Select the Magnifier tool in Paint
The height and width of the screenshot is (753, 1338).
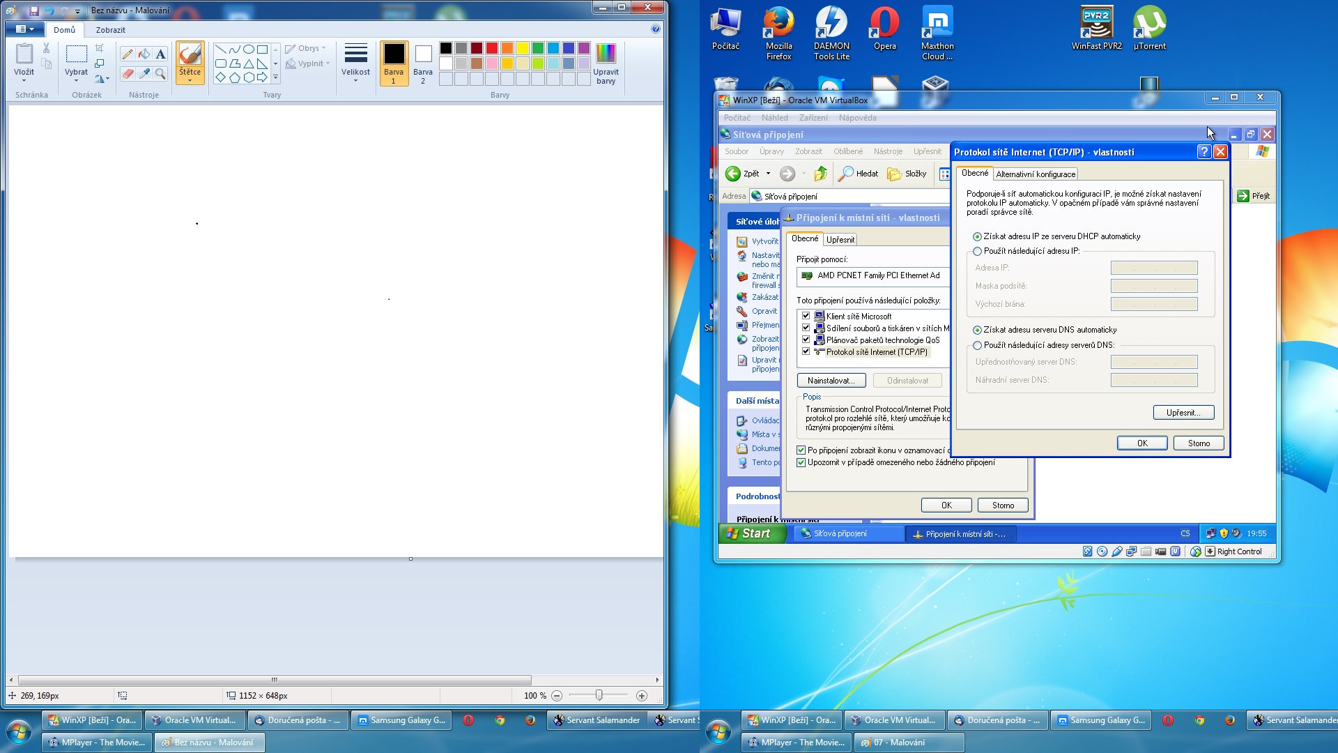tap(160, 73)
